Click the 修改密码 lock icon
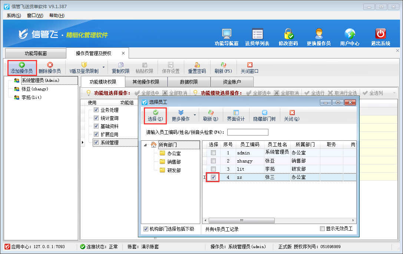The image size is (403, 254). 288,34
